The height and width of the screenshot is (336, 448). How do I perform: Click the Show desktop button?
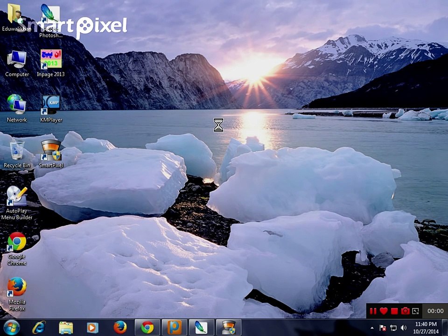pos(445,328)
